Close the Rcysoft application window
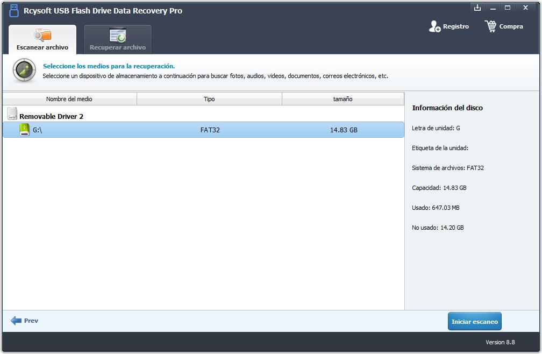This screenshot has width=542, height=354. coord(525,8)
